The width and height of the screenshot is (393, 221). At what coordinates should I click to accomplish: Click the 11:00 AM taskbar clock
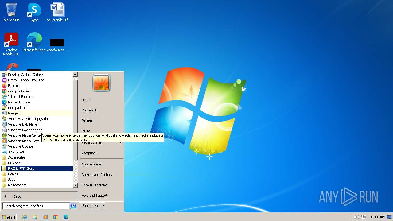[377, 217]
